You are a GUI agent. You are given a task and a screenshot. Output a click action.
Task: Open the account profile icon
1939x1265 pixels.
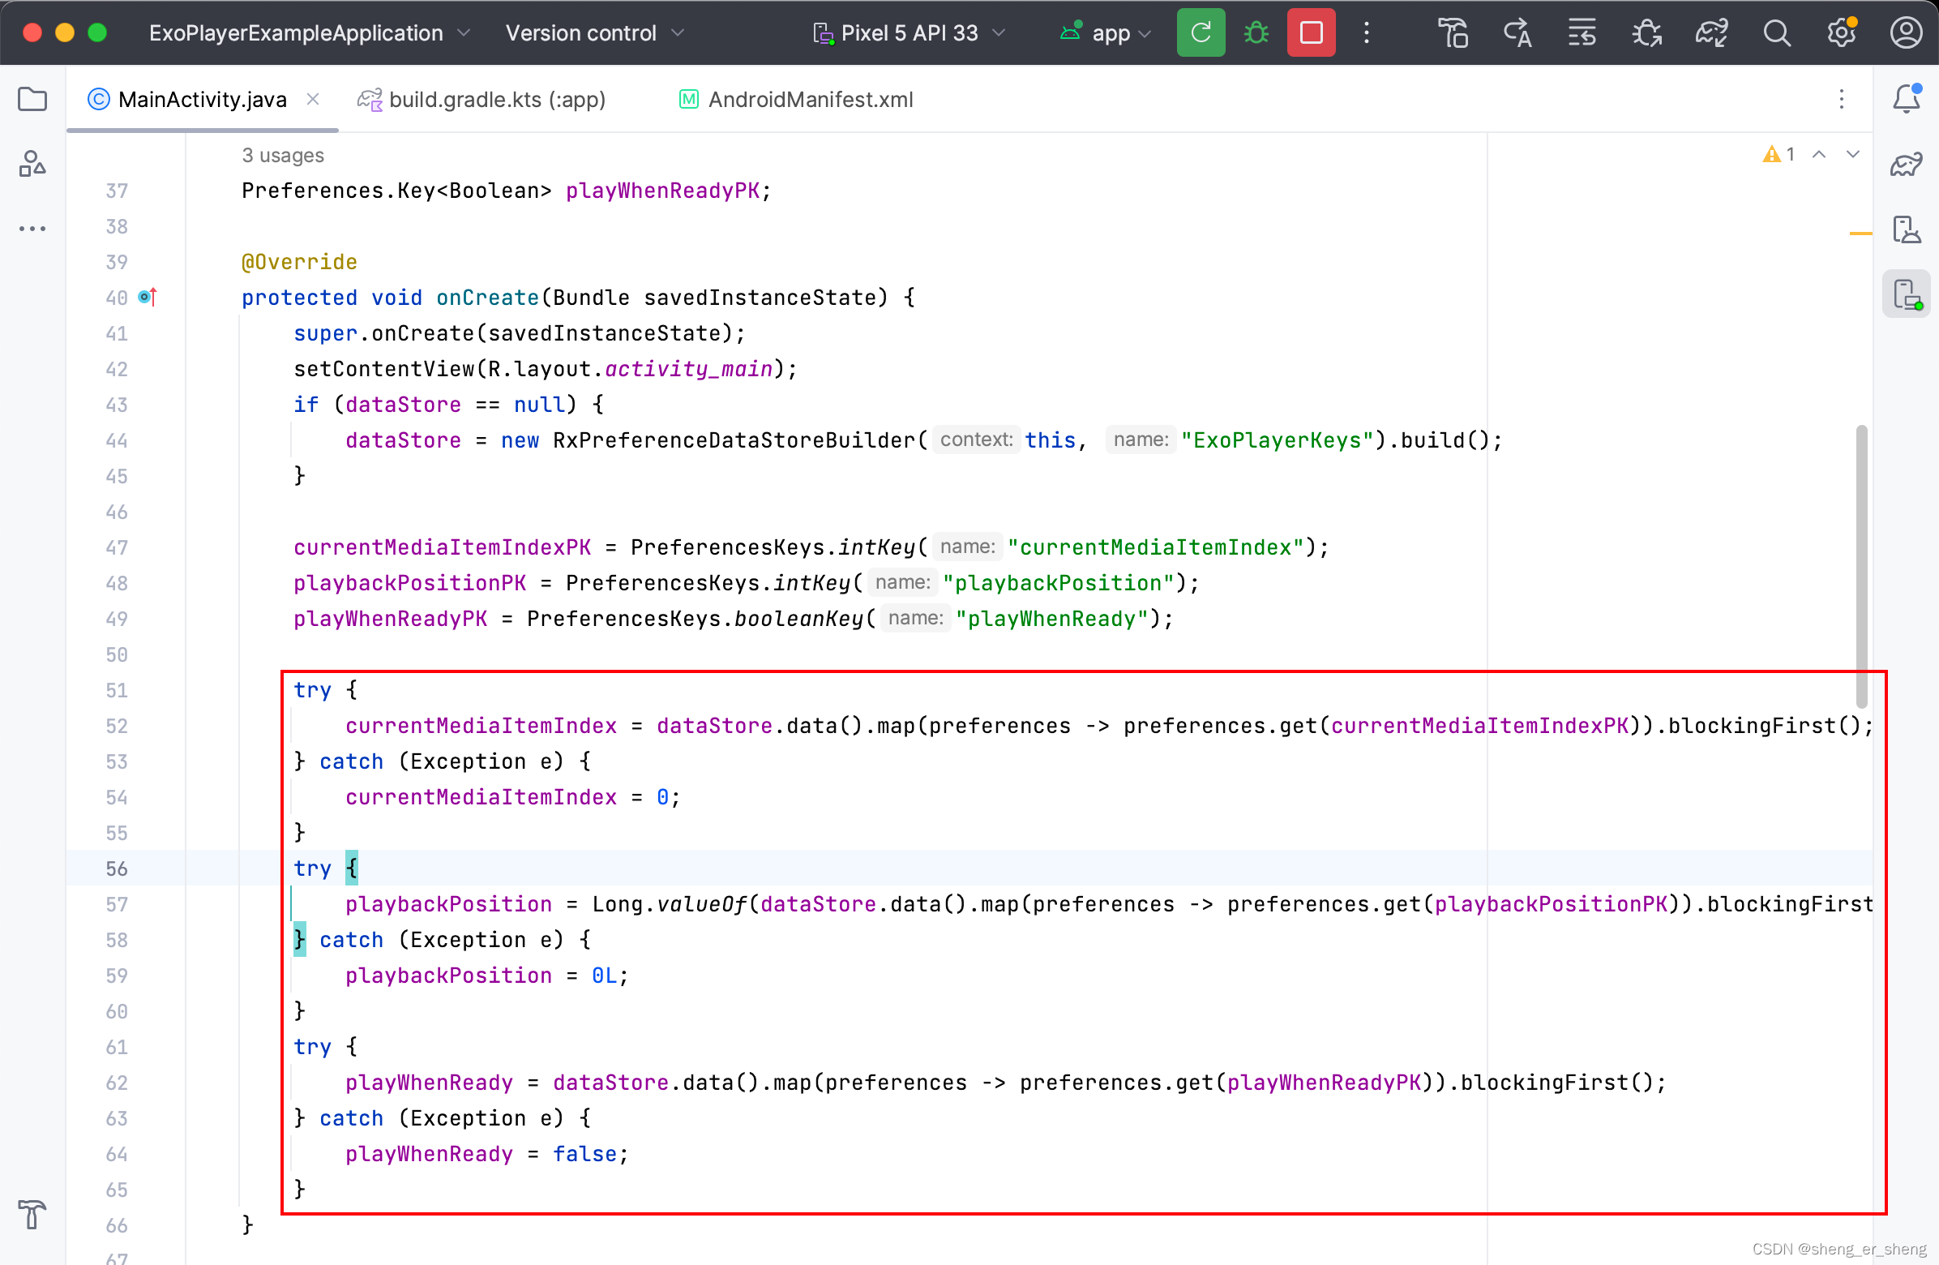(1906, 32)
